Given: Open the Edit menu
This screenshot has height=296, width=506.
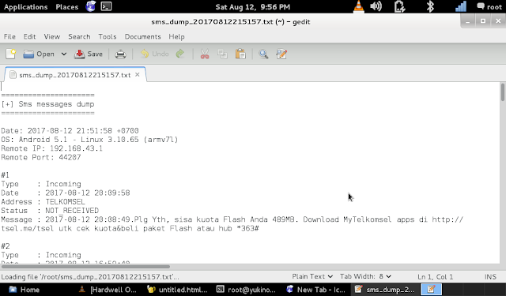Looking at the screenshot, I should tap(29, 37).
